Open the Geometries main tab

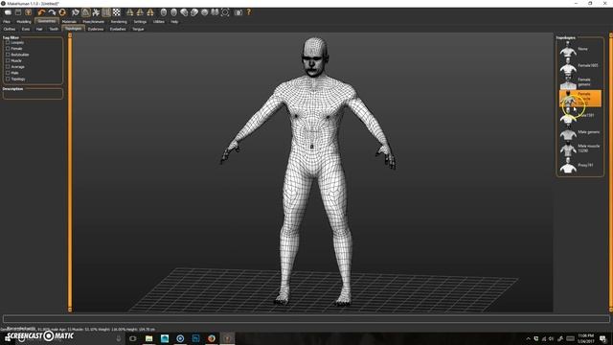[47, 21]
